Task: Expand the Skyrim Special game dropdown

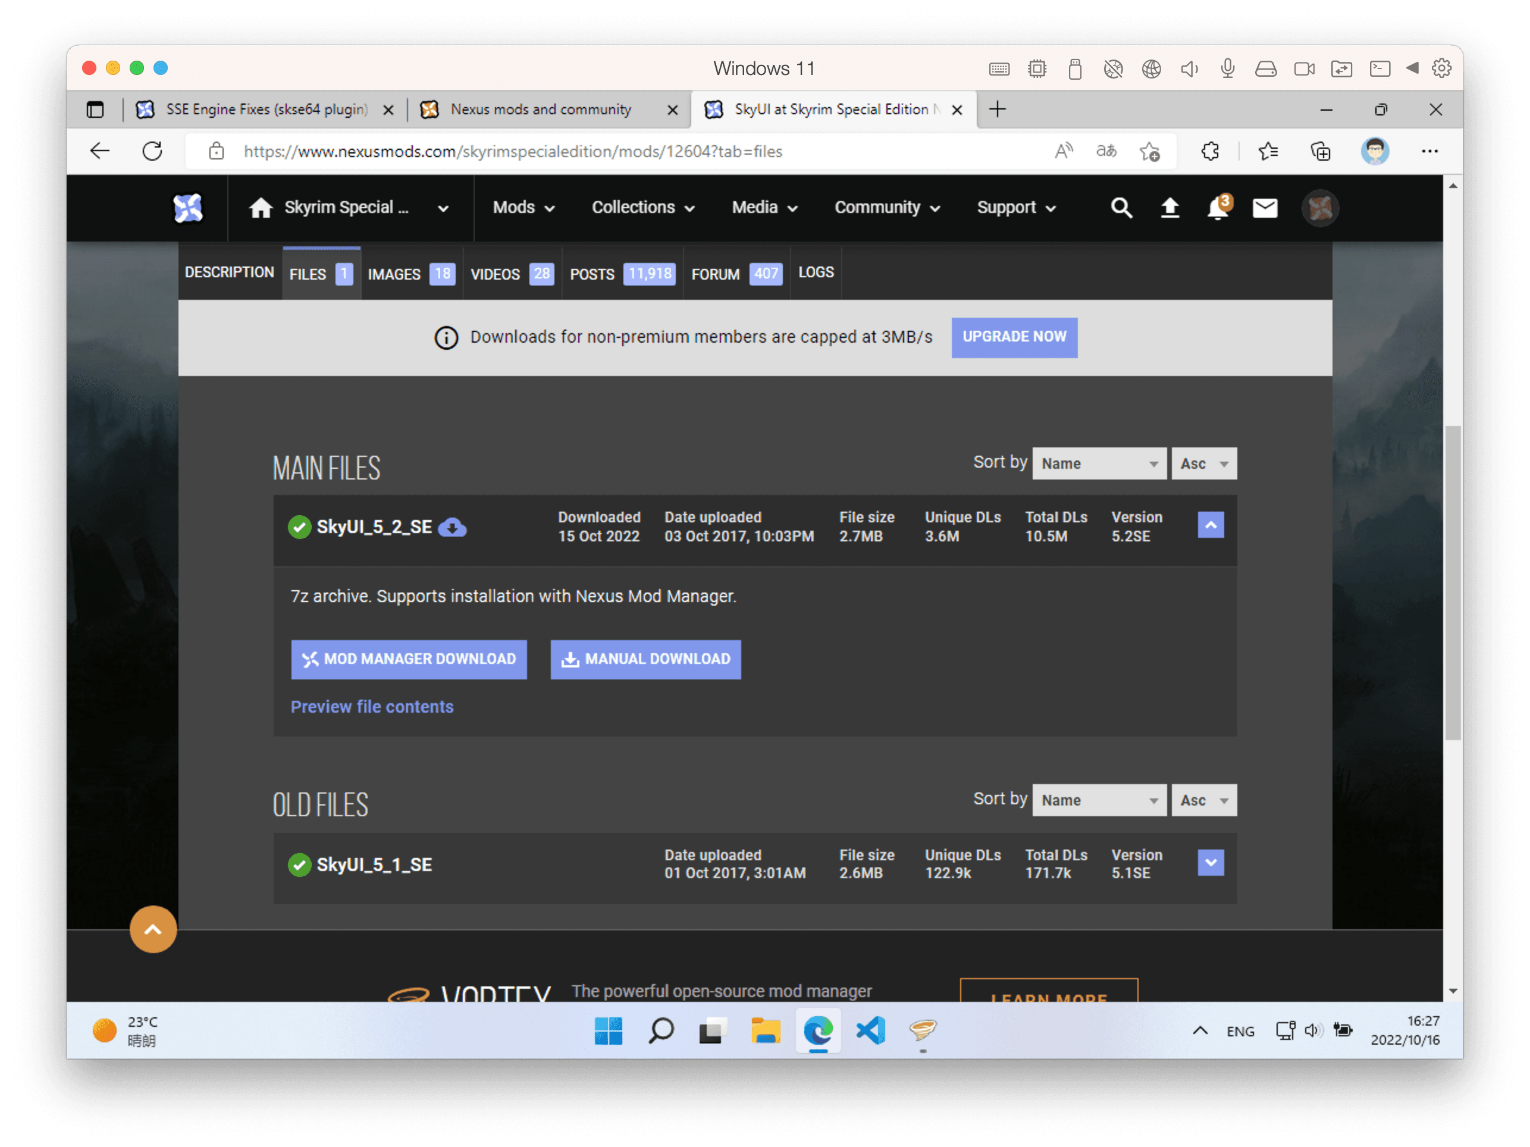Action: click(x=443, y=208)
